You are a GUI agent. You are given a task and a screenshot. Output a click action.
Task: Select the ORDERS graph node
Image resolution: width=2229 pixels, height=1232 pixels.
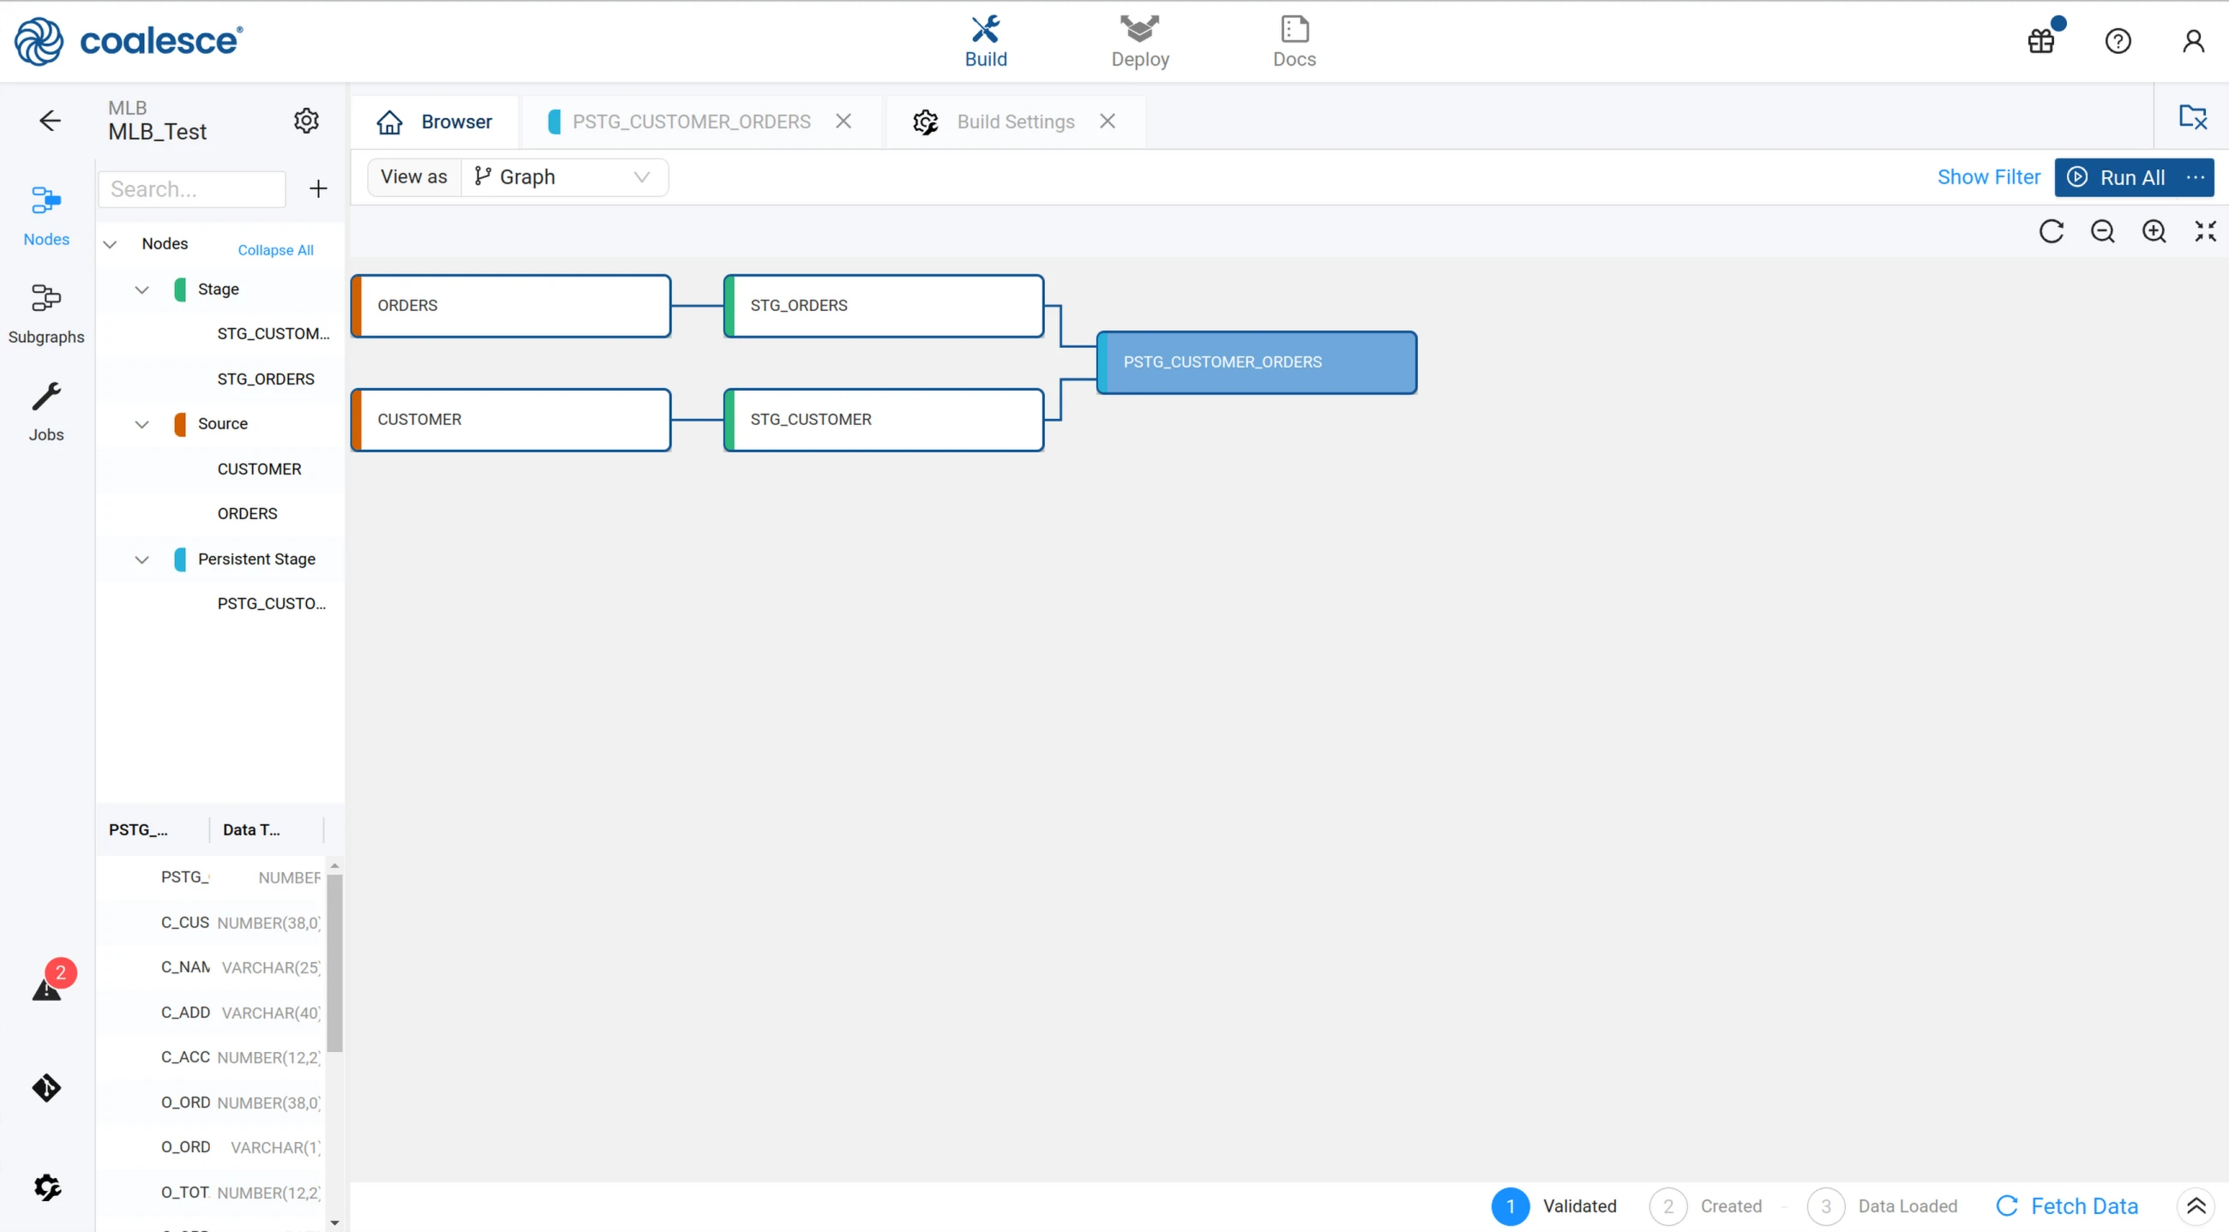tap(510, 306)
